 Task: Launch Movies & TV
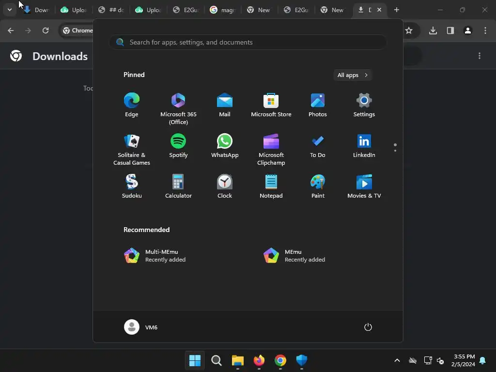point(364,186)
